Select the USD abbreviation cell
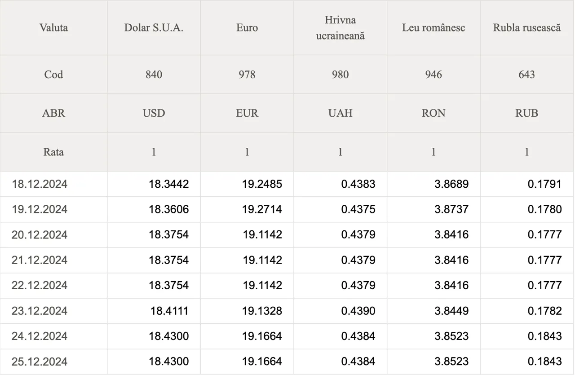This screenshot has width=575, height=375. coord(154,113)
